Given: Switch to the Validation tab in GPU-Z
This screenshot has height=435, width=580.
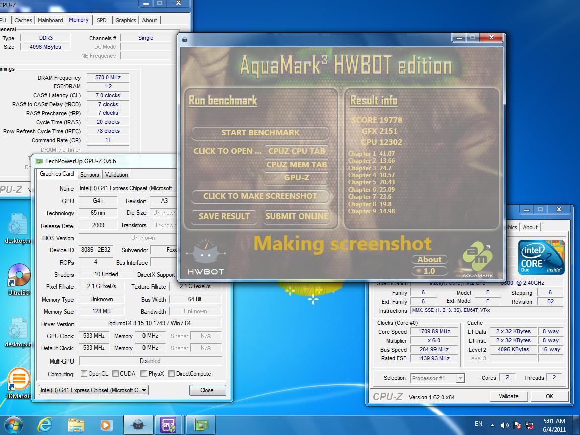Looking at the screenshot, I should click(116, 174).
